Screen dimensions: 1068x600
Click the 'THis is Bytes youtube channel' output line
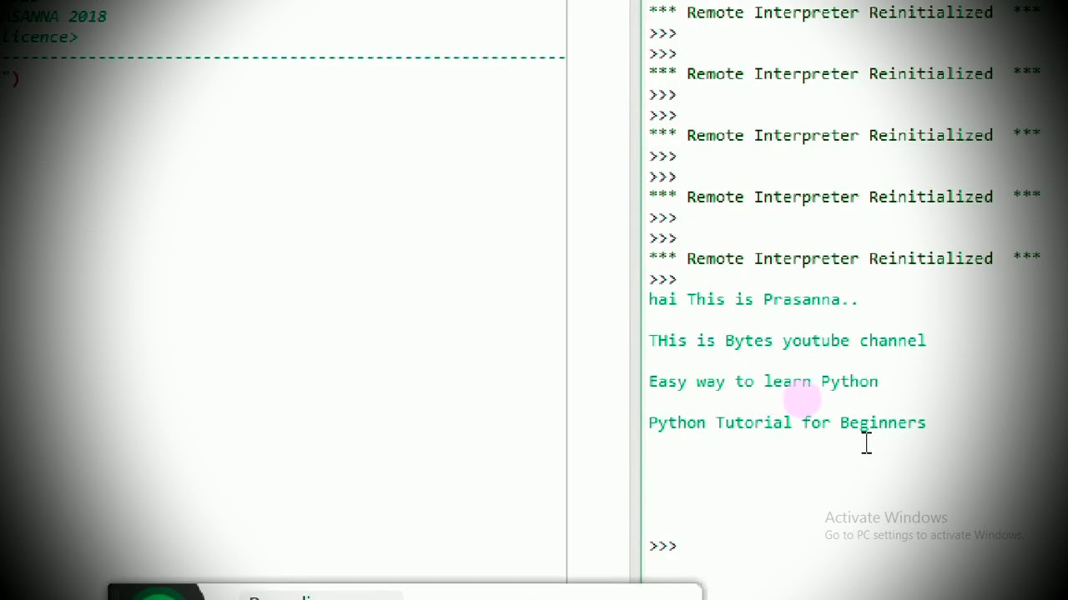(x=787, y=341)
